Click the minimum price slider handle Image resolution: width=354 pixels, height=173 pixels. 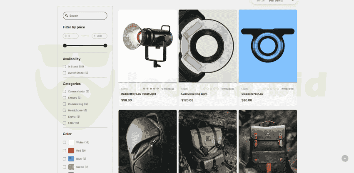[x=65, y=46]
